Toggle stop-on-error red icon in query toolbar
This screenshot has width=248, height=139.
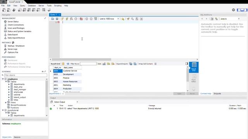pos(81,19)
